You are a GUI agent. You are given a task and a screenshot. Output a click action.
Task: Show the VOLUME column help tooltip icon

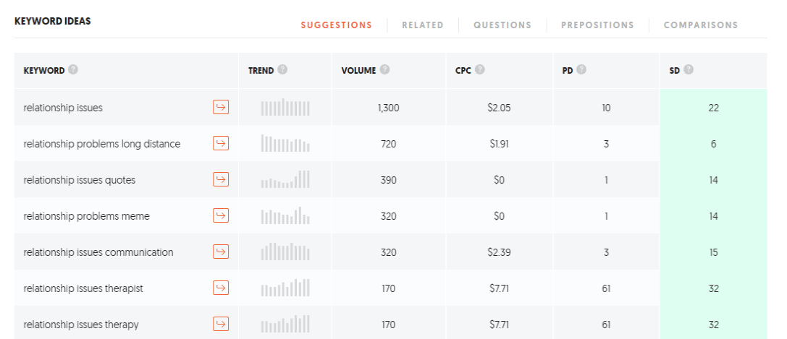[384, 69]
